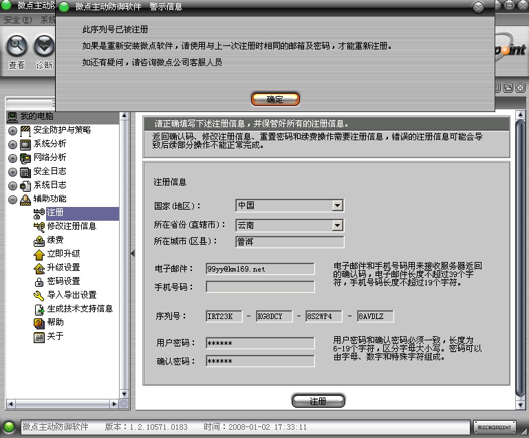Click the 安全防护与策略 icon
This screenshot has width=529, height=438.
pyautogui.click(x=25, y=131)
